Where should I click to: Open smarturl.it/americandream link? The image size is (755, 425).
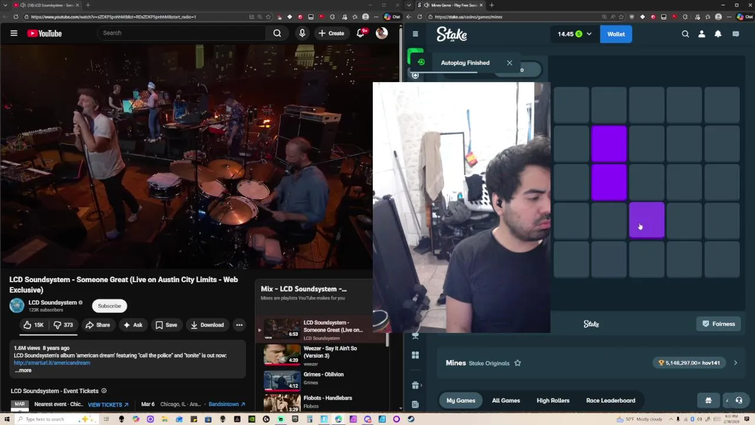(x=52, y=363)
